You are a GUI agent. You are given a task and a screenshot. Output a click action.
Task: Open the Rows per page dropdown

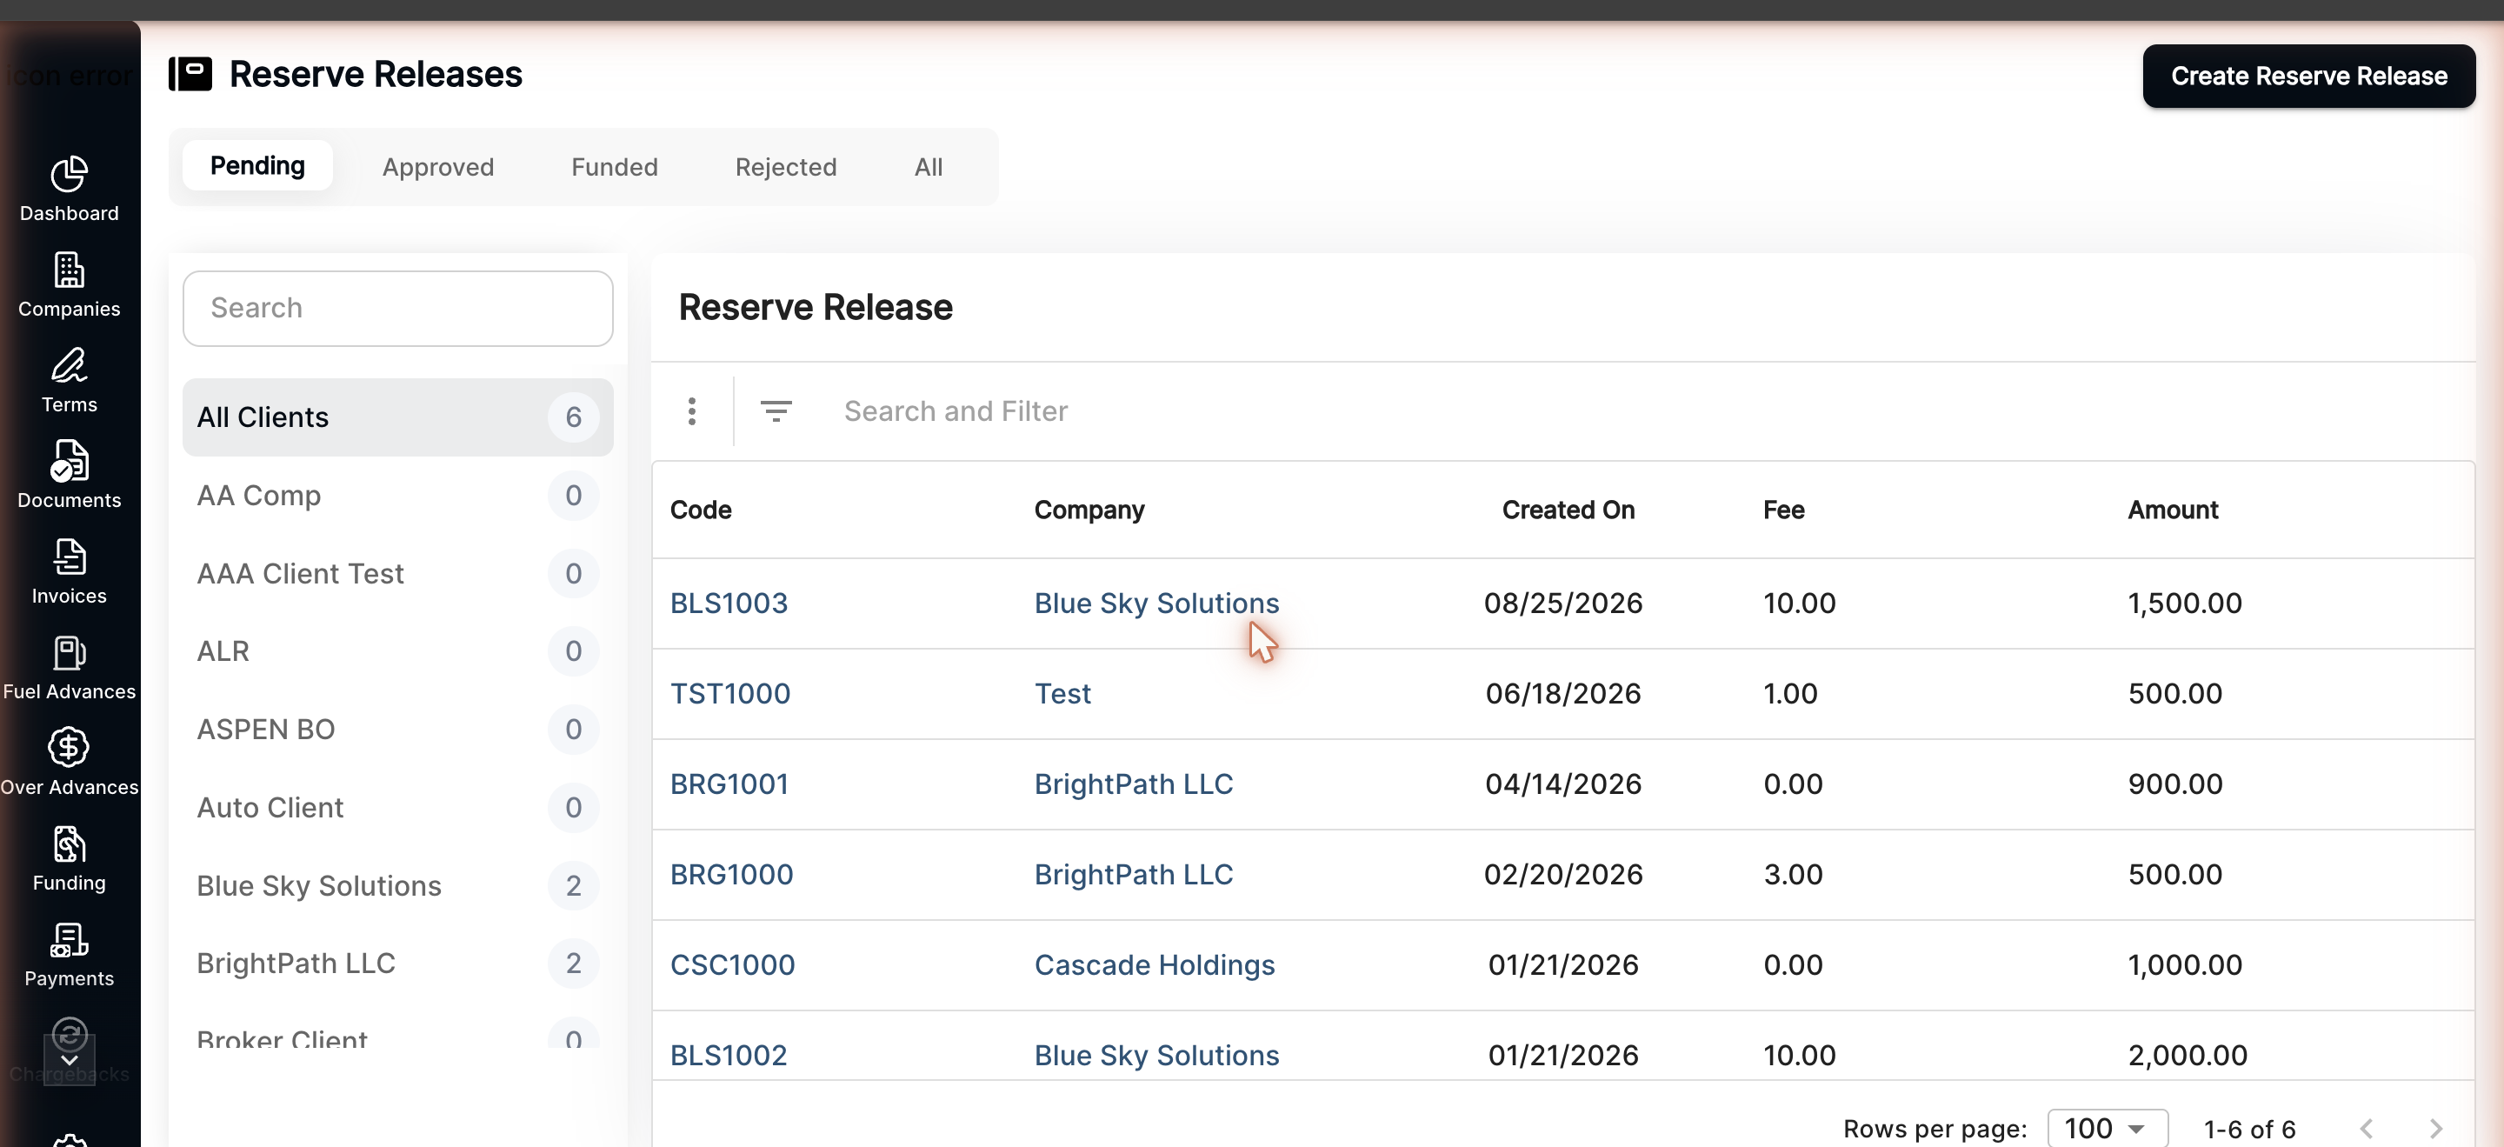click(2107, 1129)
